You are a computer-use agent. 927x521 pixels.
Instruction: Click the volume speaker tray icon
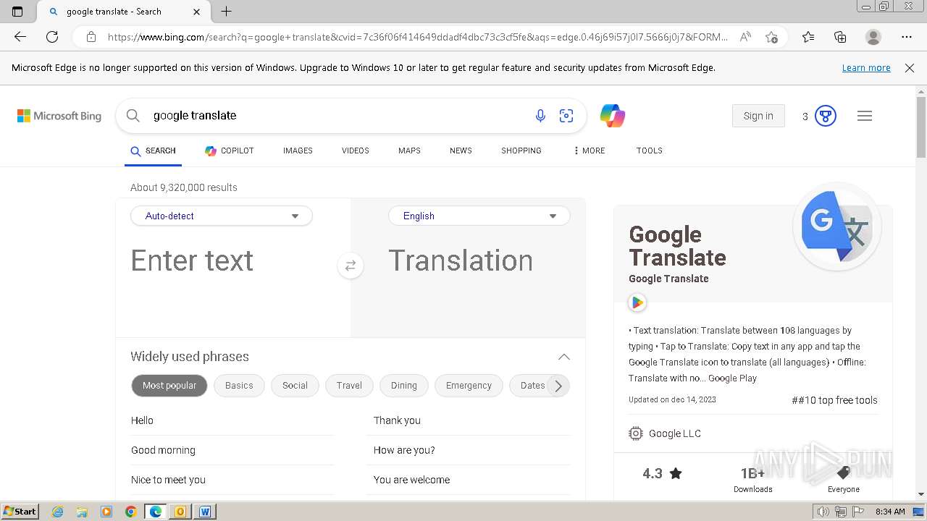click(x=823, y=512)
